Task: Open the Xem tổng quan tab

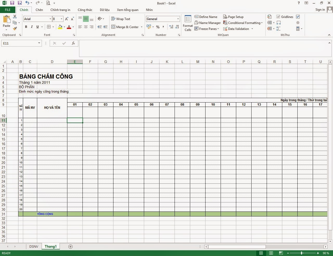Action: [128, 10]
